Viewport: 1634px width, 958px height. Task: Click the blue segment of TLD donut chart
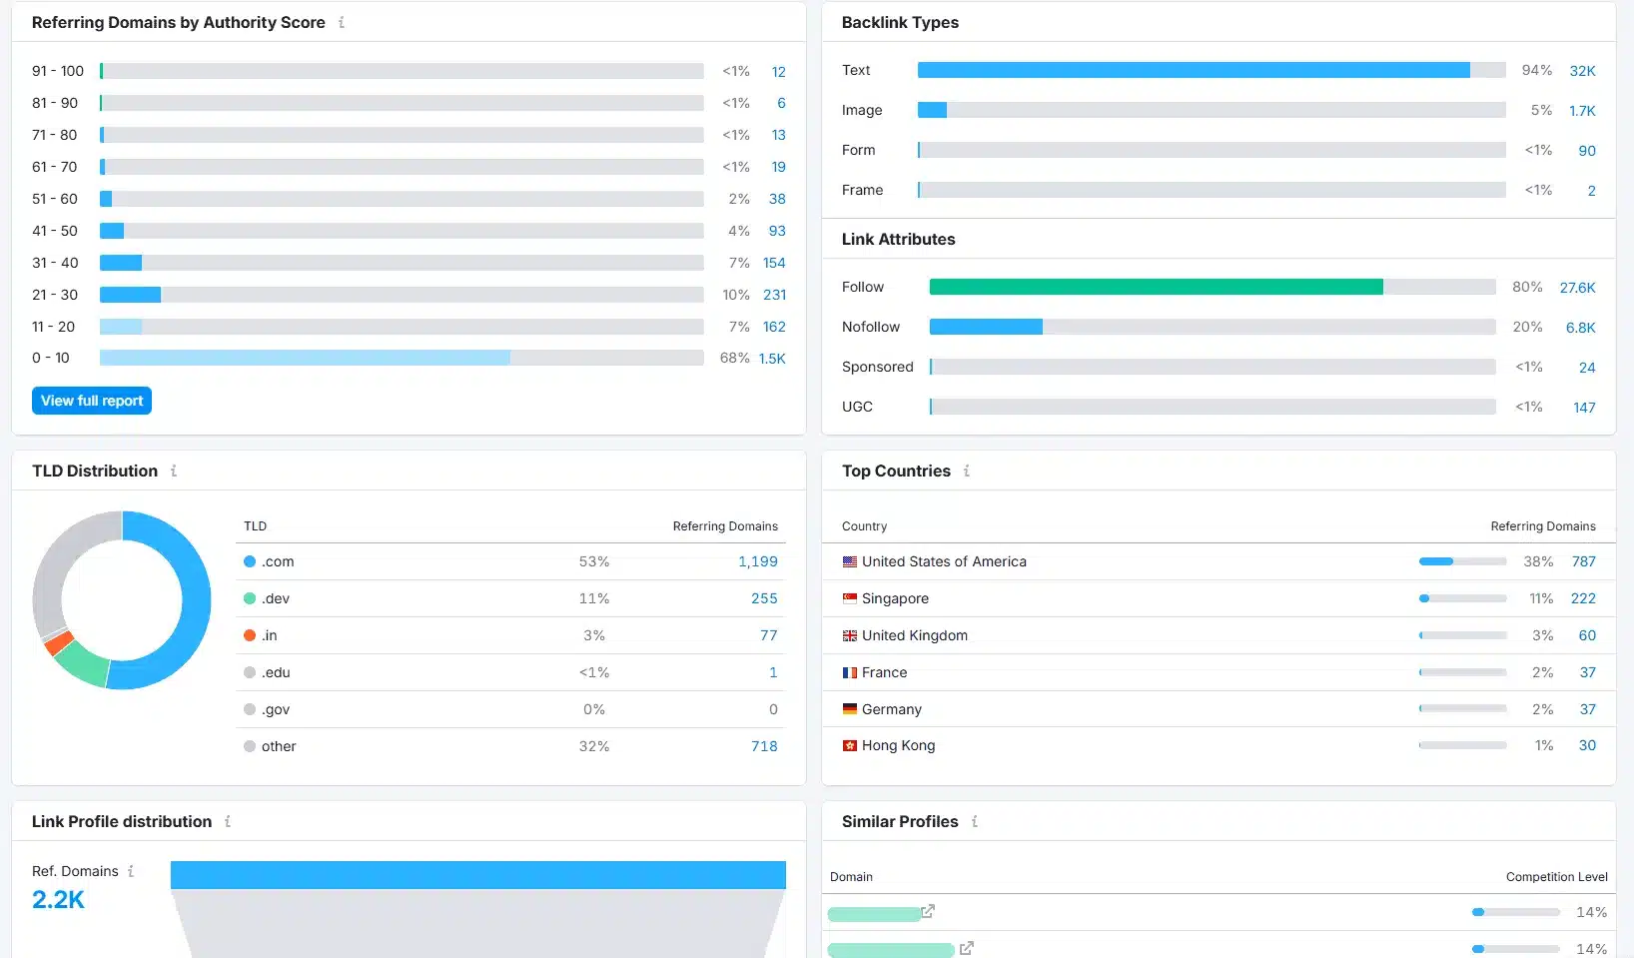pyautogui.click(x=195, y=599)
